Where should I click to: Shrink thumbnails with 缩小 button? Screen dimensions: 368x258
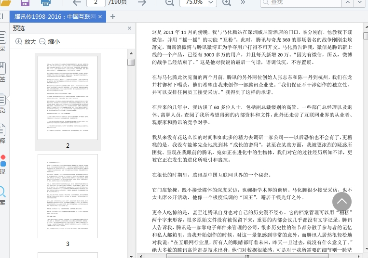(x=49, y=42)
